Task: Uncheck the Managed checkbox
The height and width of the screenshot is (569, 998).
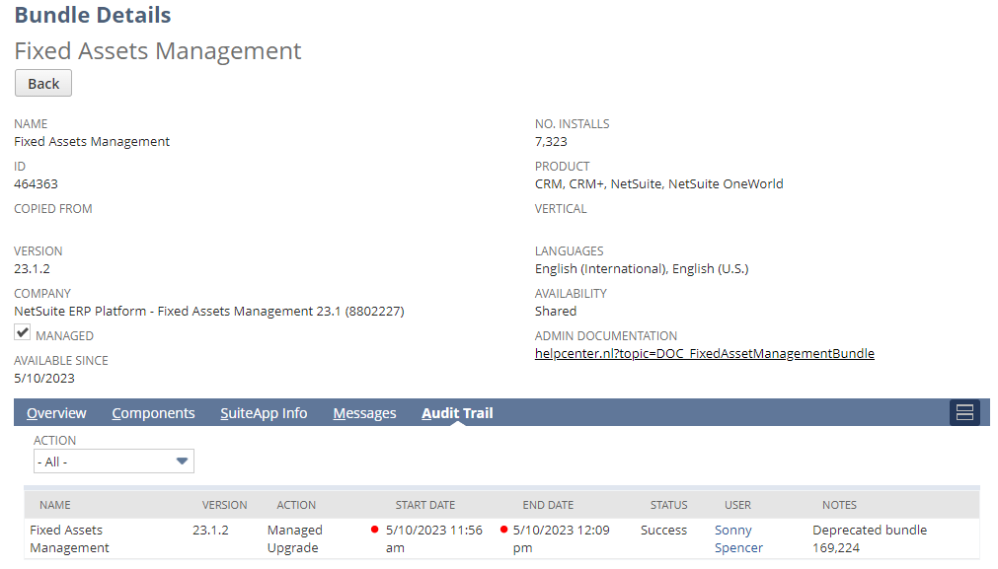Action: (x=22, y=332)
